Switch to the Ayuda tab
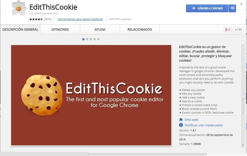 (x=100, y=30)
